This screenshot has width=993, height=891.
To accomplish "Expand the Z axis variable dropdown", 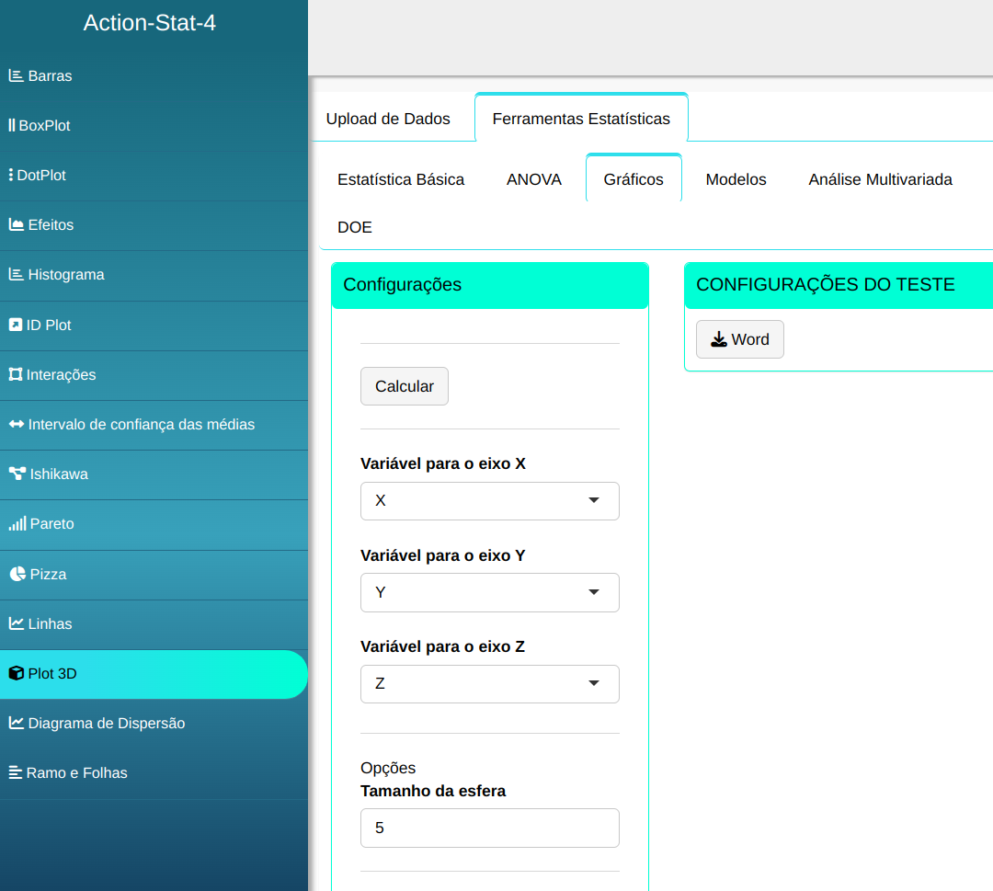I will [x=489, y=684].
